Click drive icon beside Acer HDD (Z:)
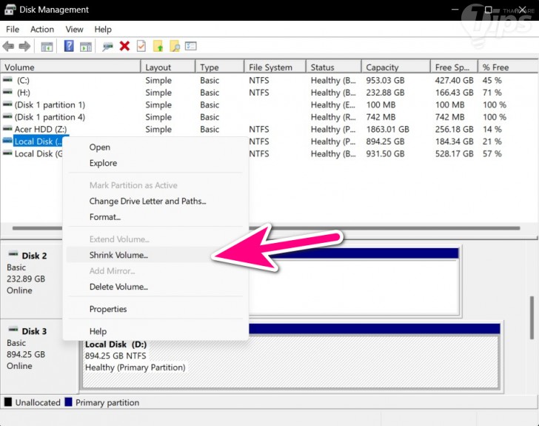The height and width of the screenshot is (426, 539). point(7,129)
